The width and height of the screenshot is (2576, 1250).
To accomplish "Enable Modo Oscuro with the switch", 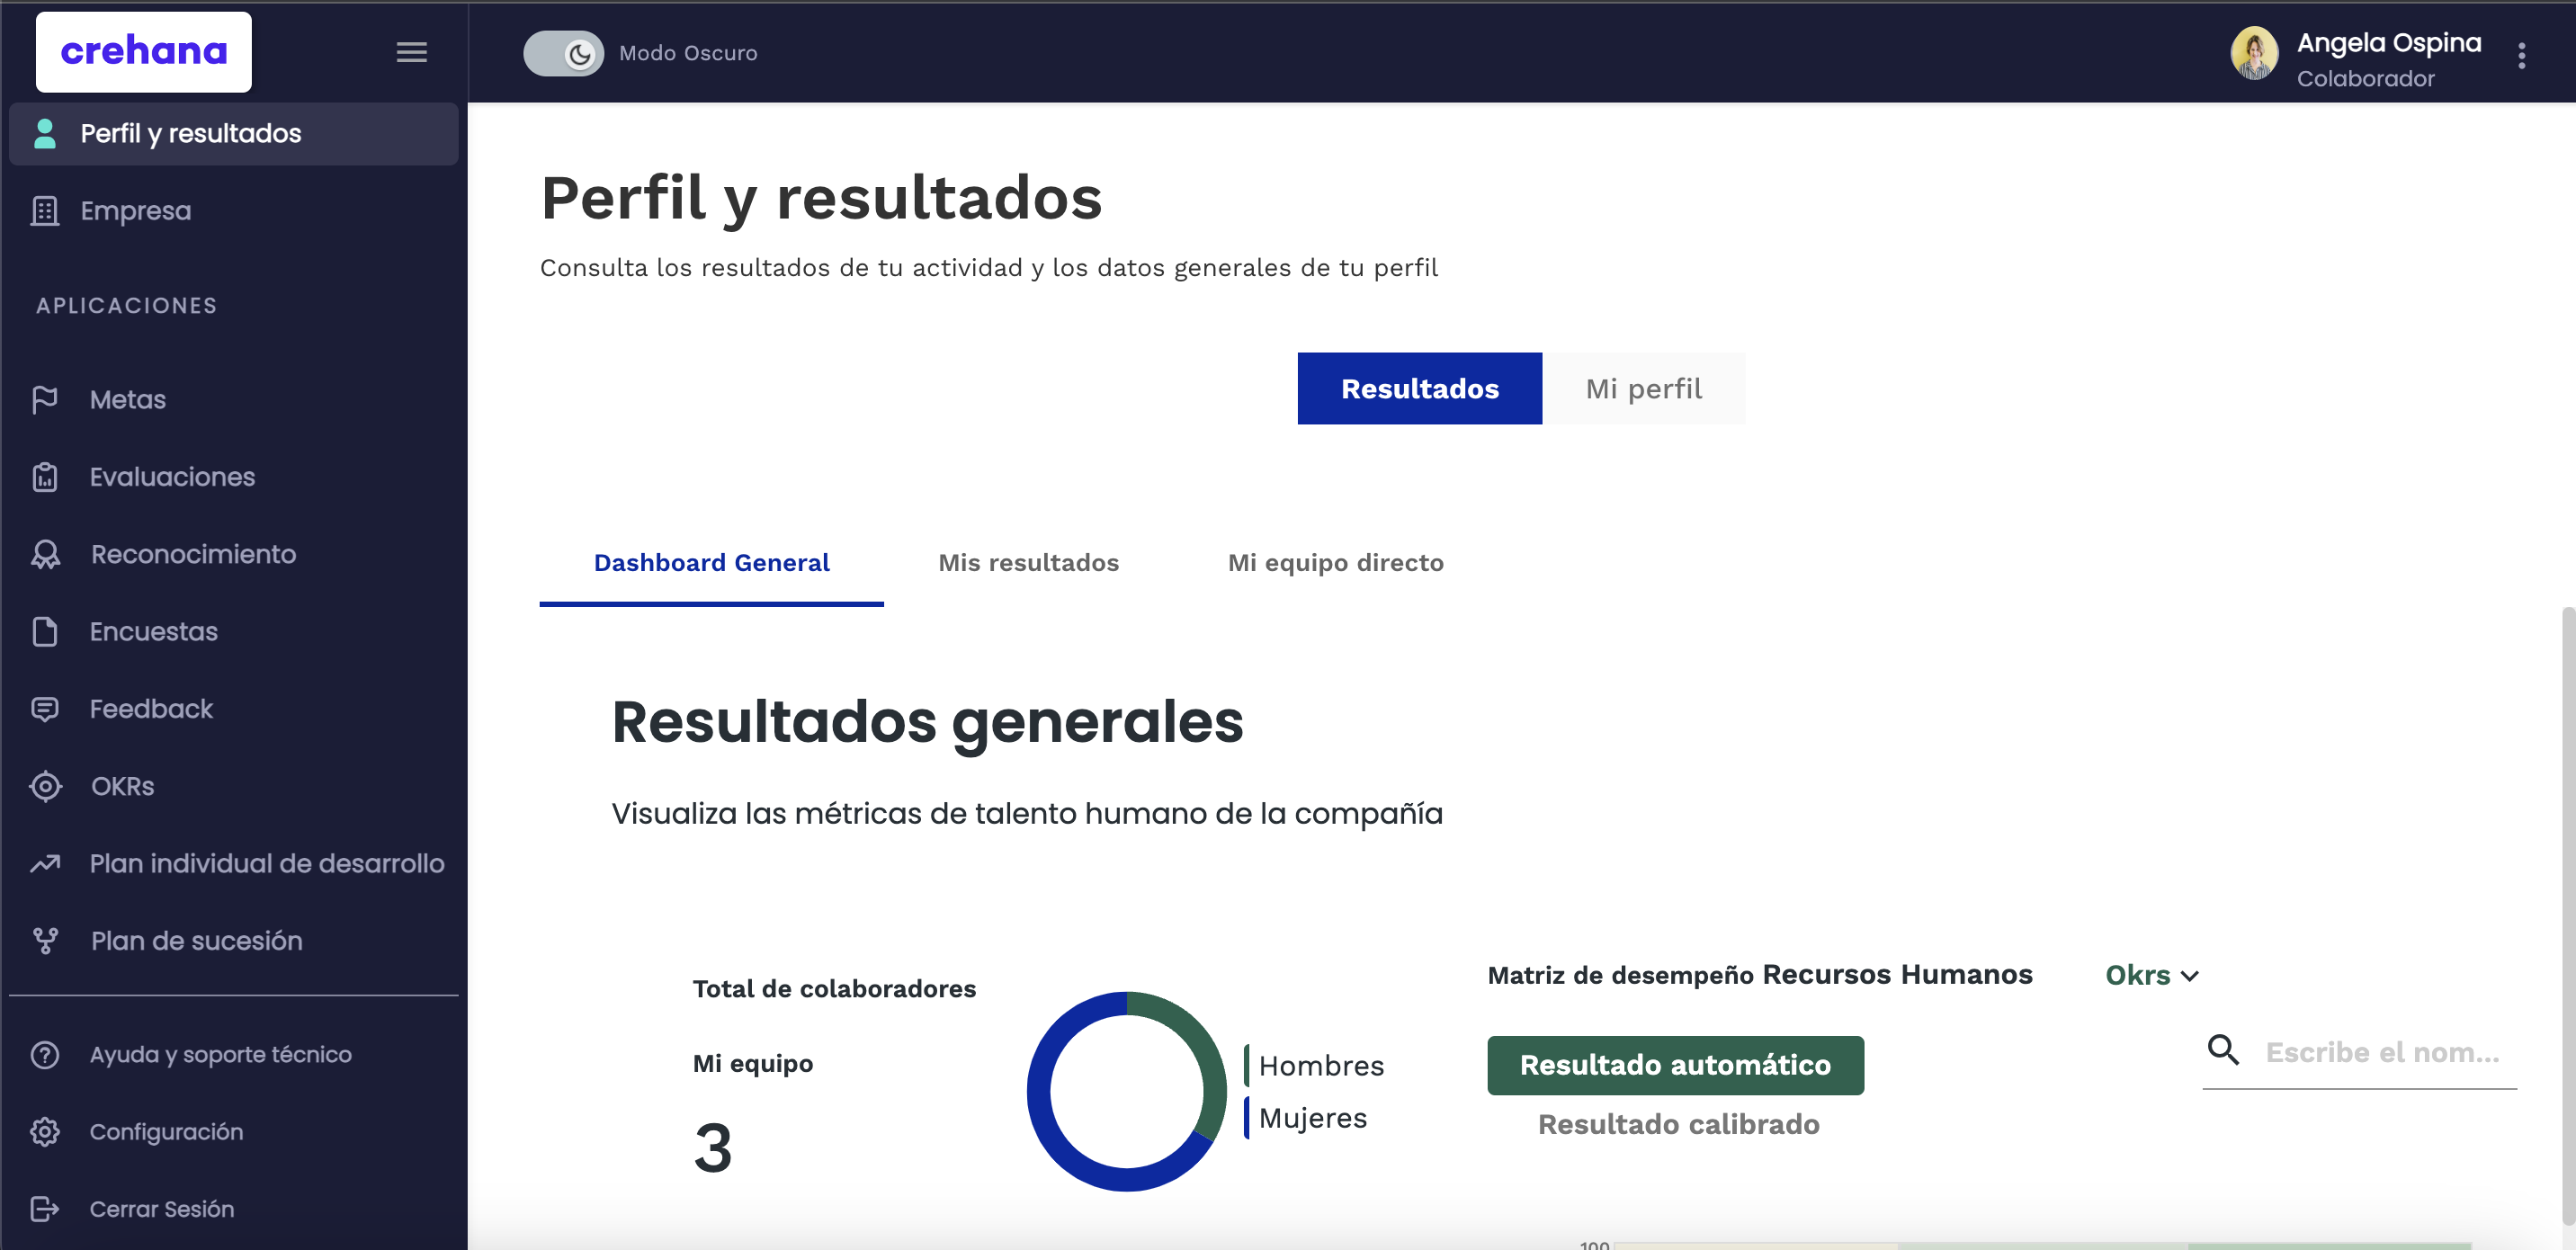I will coord(564,53).
